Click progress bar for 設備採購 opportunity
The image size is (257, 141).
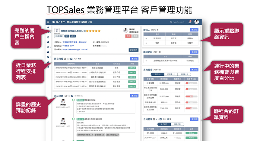191,83
